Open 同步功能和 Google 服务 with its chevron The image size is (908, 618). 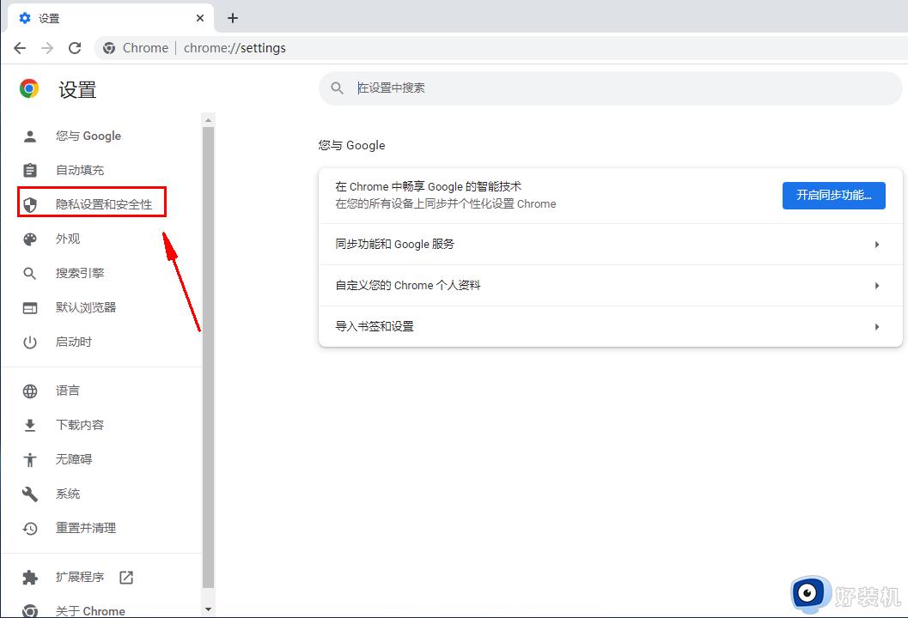610,244
